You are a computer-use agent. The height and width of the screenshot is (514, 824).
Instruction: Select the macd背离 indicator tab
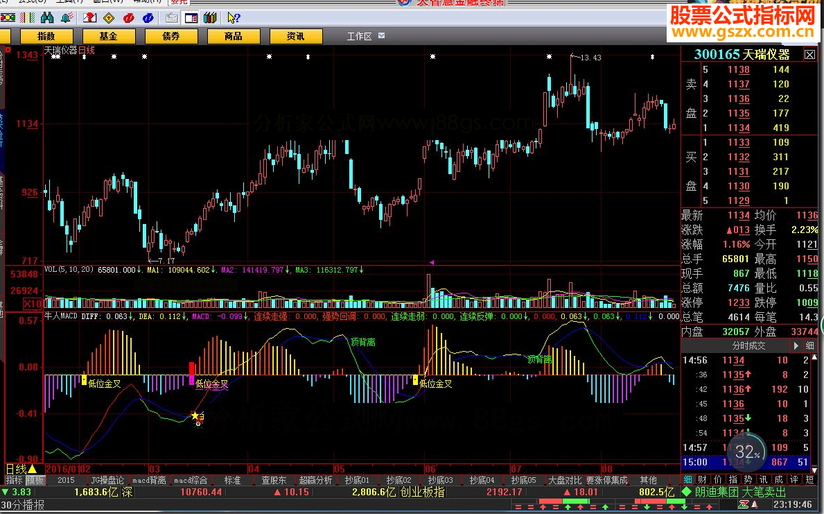149,480
